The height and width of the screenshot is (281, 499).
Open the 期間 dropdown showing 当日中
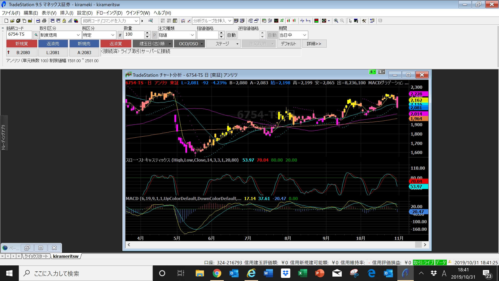click(x=305, y=35)
